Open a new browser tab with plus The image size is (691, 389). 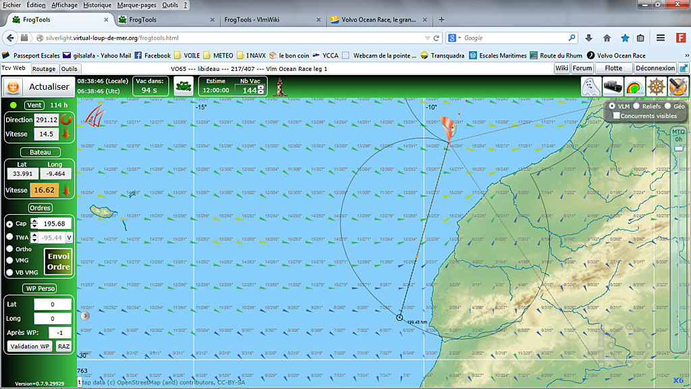click(x=441, y=20)
